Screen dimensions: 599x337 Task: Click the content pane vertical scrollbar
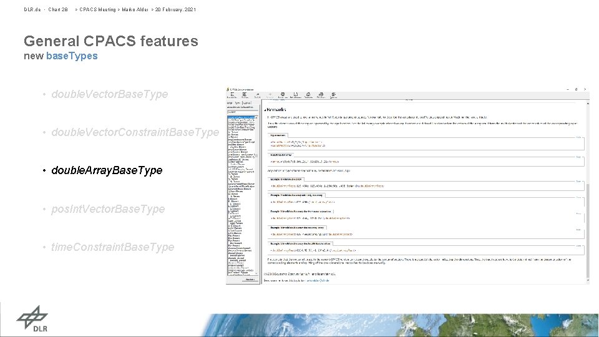coord(588,191)
